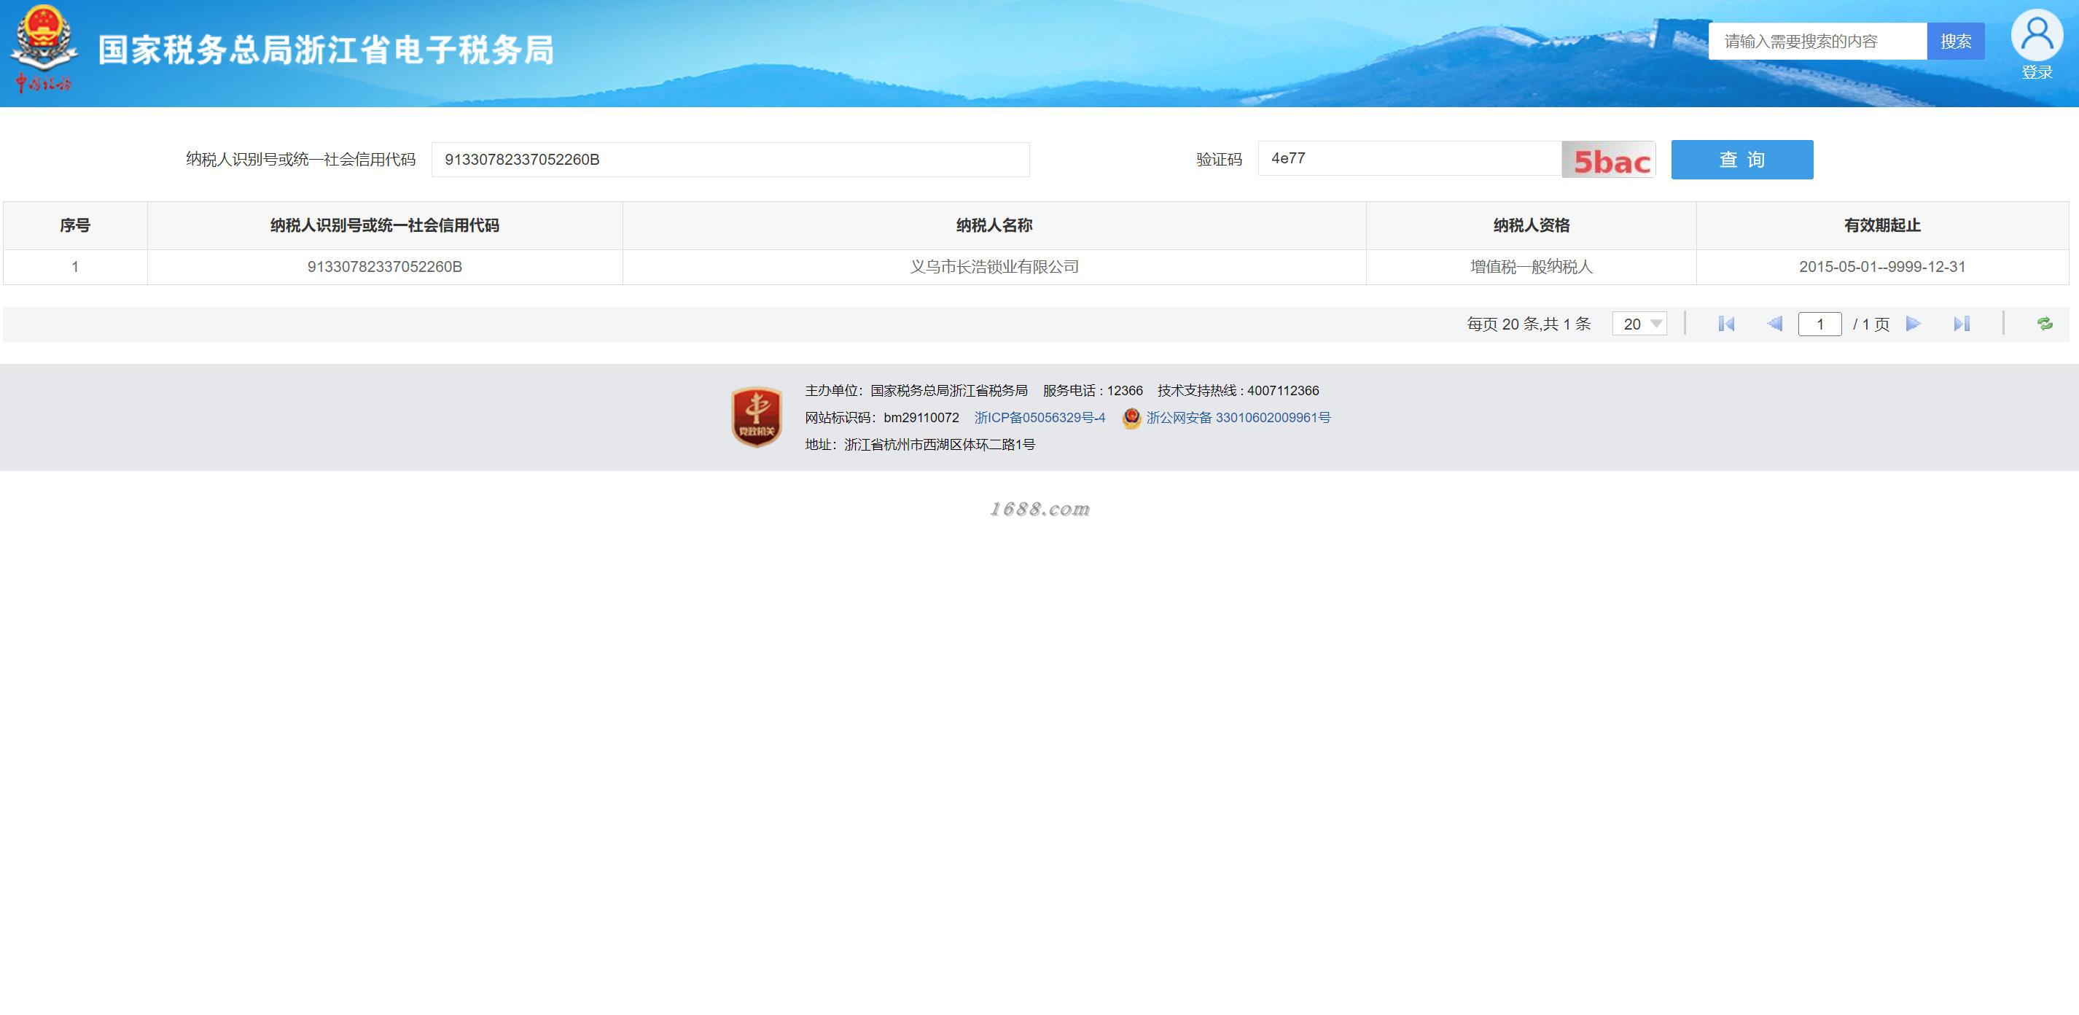Viewport: 2079px width, 1015px height.
Task: Open the 浙公网安备 33010602009961号 link
Action: pyautogui.click(x=1238, y=418)
